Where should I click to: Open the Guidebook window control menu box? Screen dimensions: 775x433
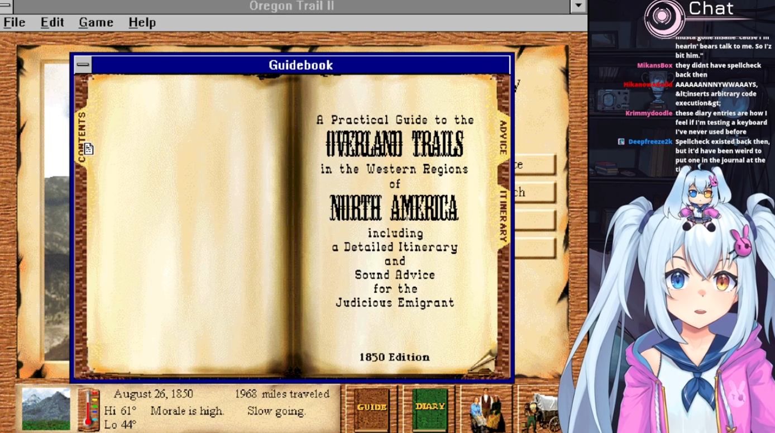(83, 65)
